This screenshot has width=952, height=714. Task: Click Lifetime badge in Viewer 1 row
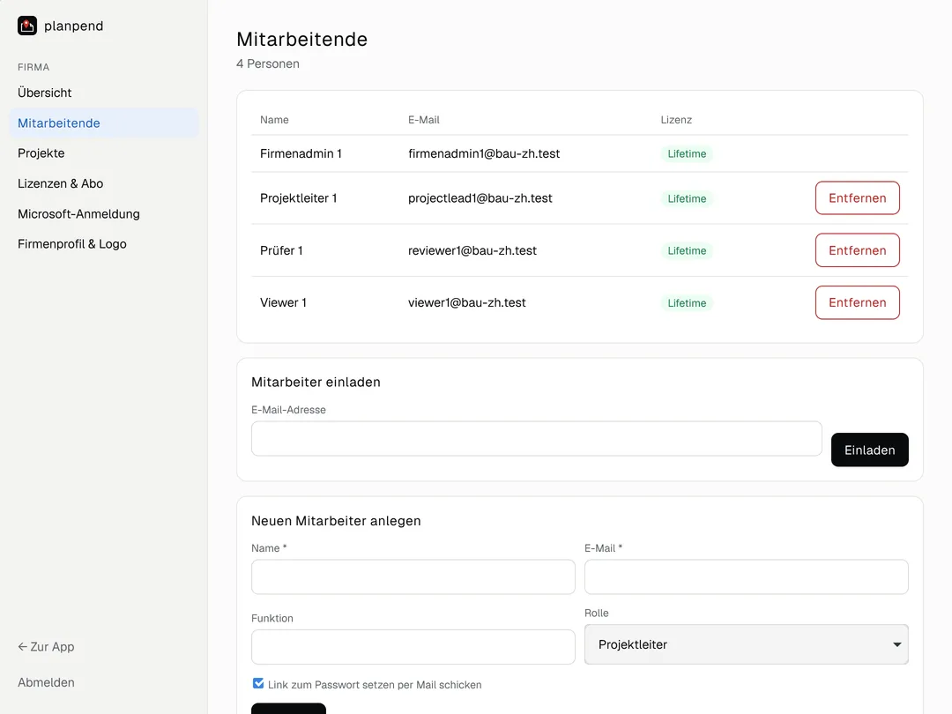coord(687,303)
